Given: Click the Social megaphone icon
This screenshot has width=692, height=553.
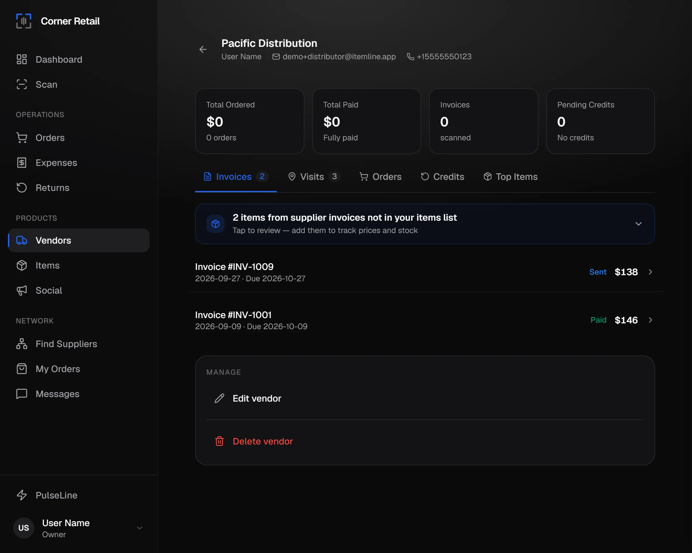Looking at the screenshot, I should pyautogui.click(x=22, y=290).
